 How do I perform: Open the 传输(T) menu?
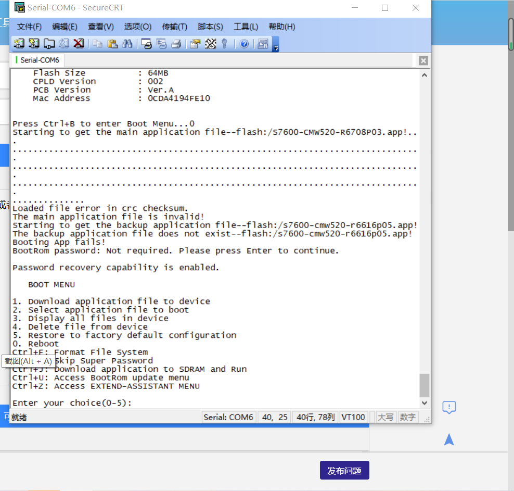point(174,27)
